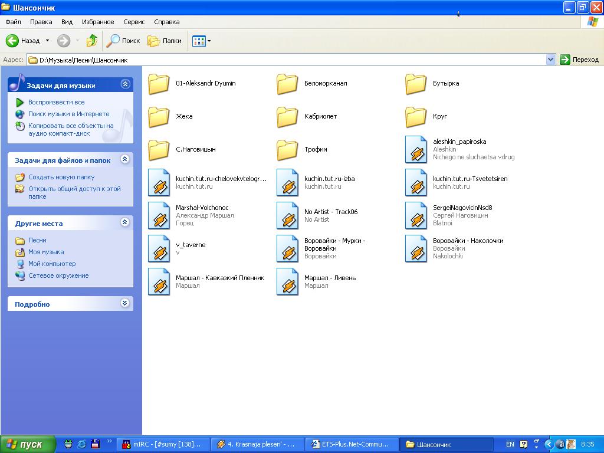Select the v_taverne music file

pos(159,248)
